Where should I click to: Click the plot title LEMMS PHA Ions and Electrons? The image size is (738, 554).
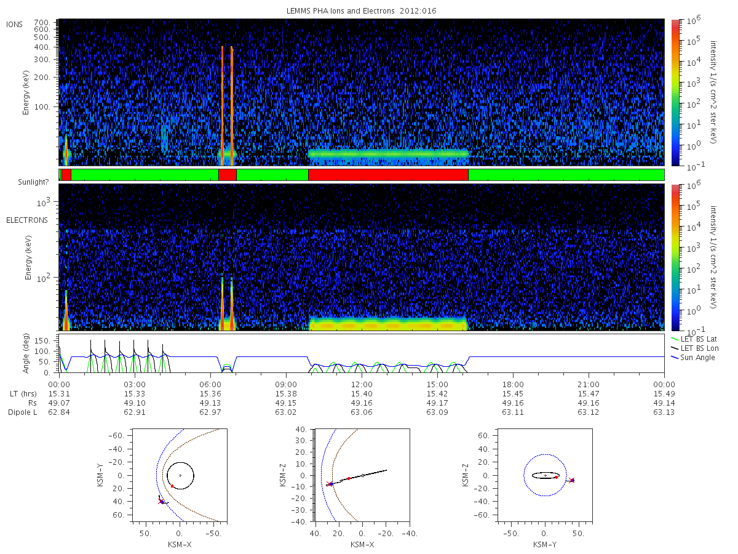click(x=361, y=10)
